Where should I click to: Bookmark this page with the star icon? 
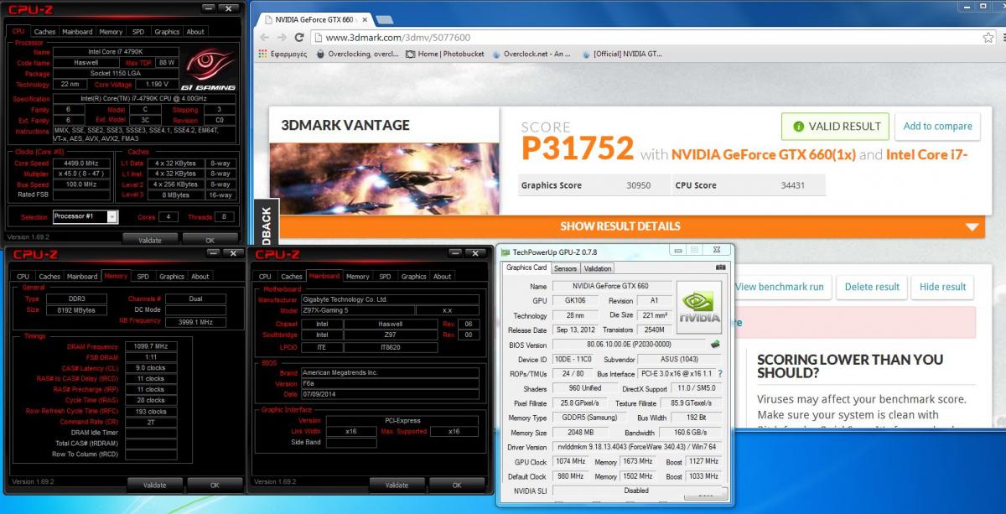(x=988, y=38)
